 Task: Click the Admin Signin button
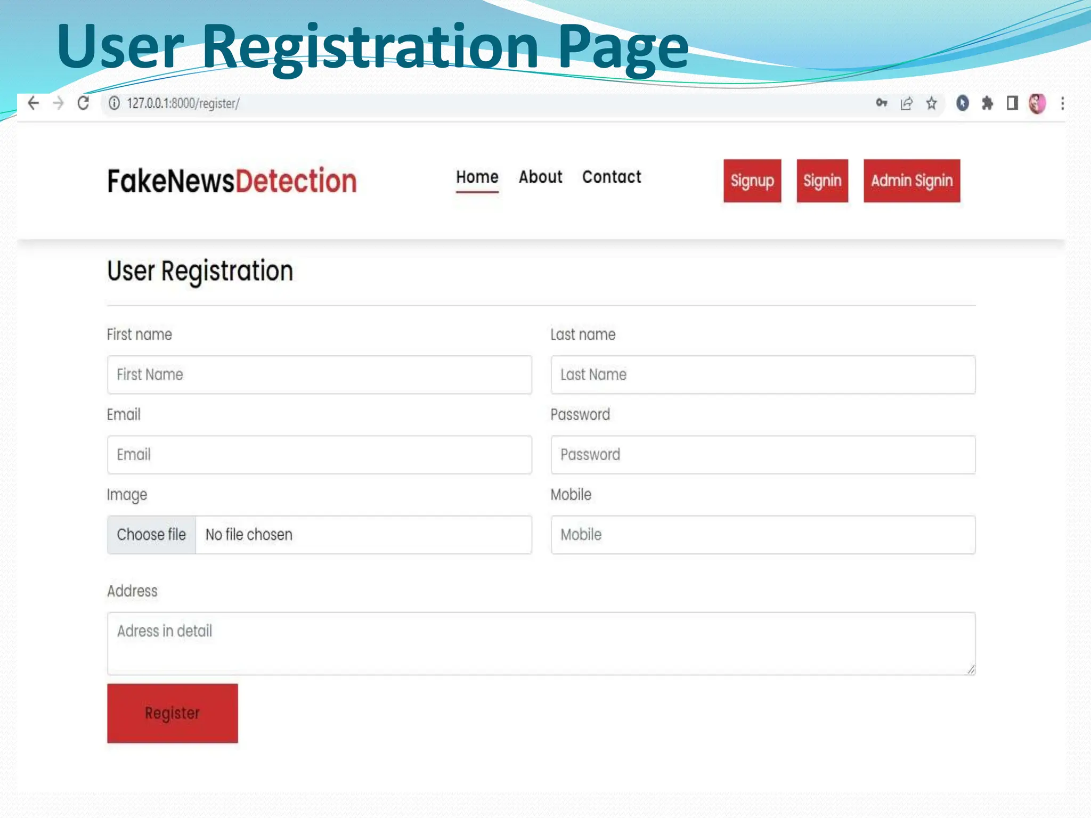click(x=912, y=181)
